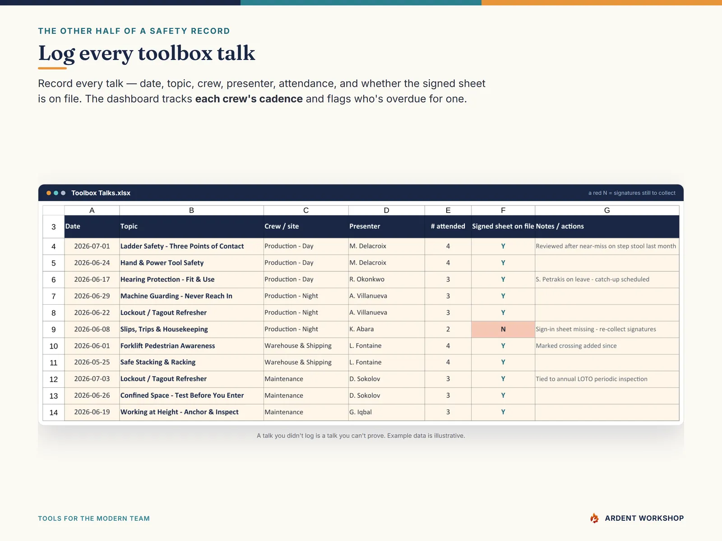The height and width of the screenshot is (541, 722).
Task: Select 'Marked crossing added since' note cell
Action: pos(607,346)
